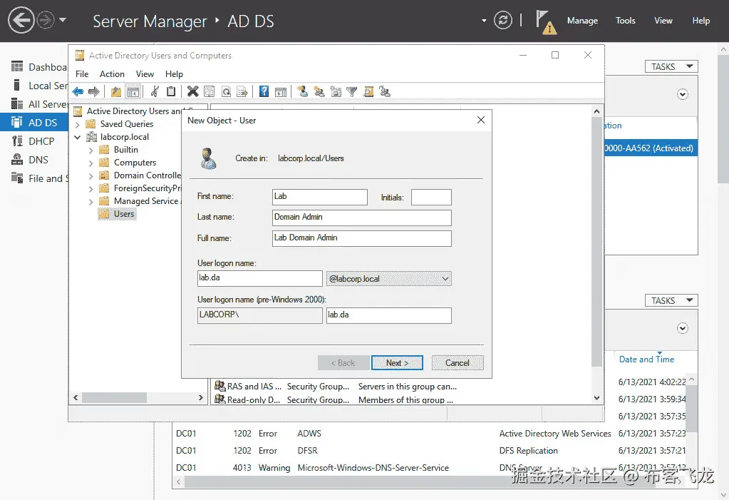This screenshot has height=500, width=729.
Task: Open the notifications flag with warning
Action: point(546,22)
